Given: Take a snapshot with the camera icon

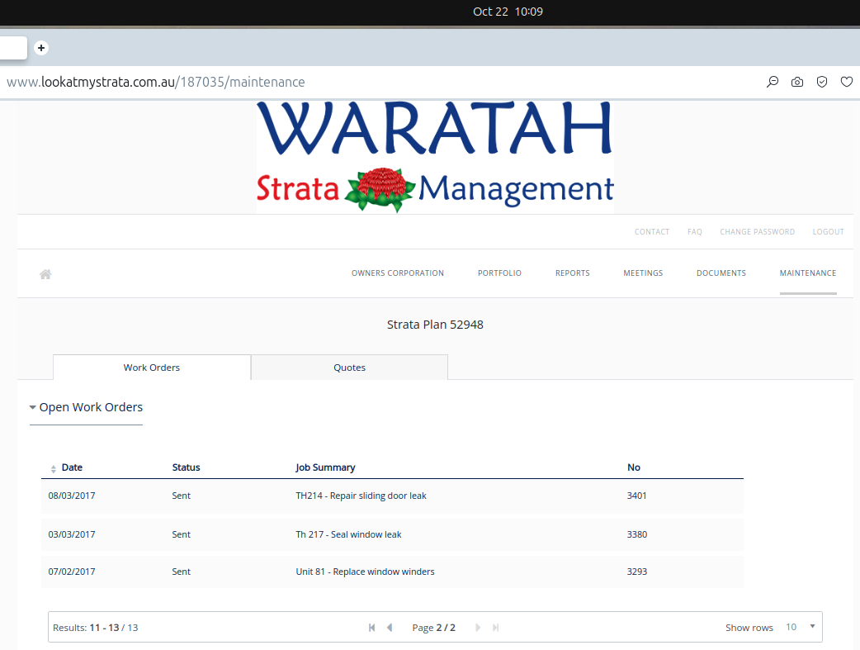Looking at the screenshot, I should [x=797, y=82].
